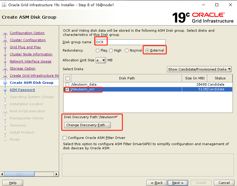Close the installer window

230,5
